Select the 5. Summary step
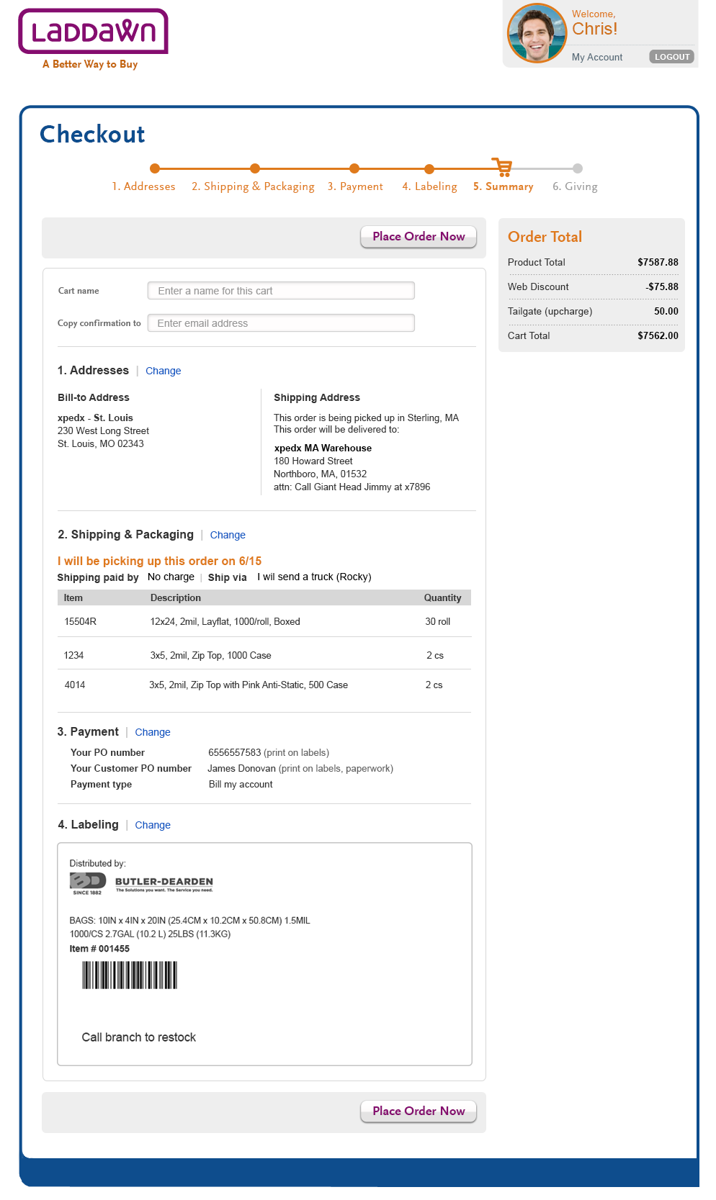The height and width of the screenshot is (1200, 716). [x=503, y=186]
